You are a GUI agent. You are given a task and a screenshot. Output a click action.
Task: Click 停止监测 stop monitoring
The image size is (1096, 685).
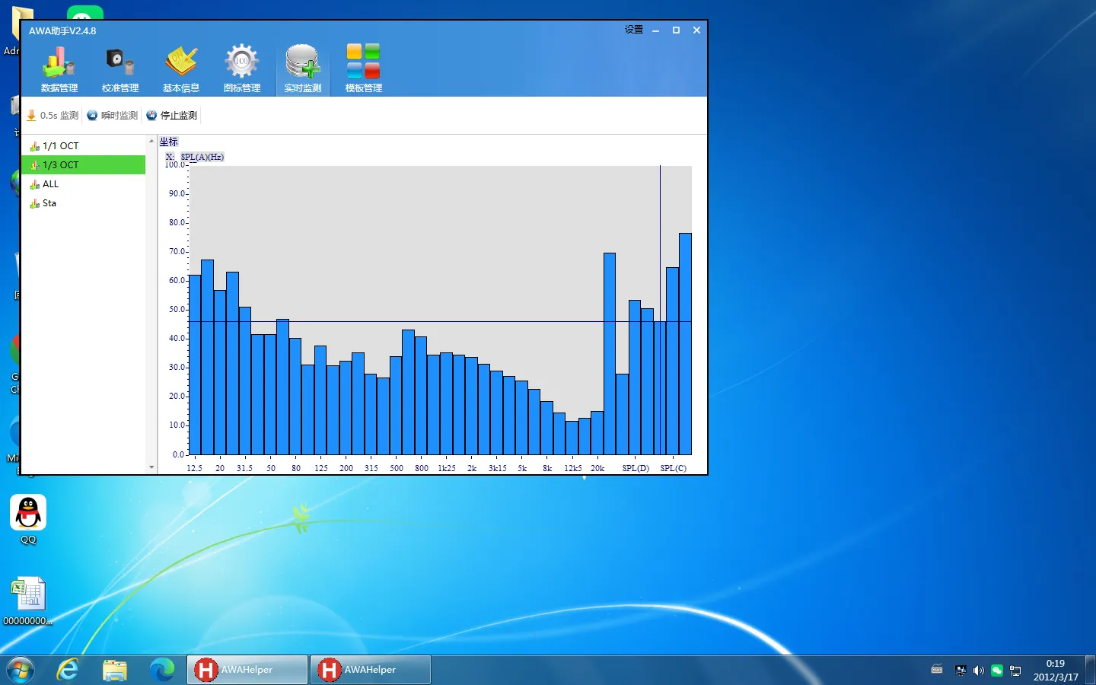[x=172, y=116]
